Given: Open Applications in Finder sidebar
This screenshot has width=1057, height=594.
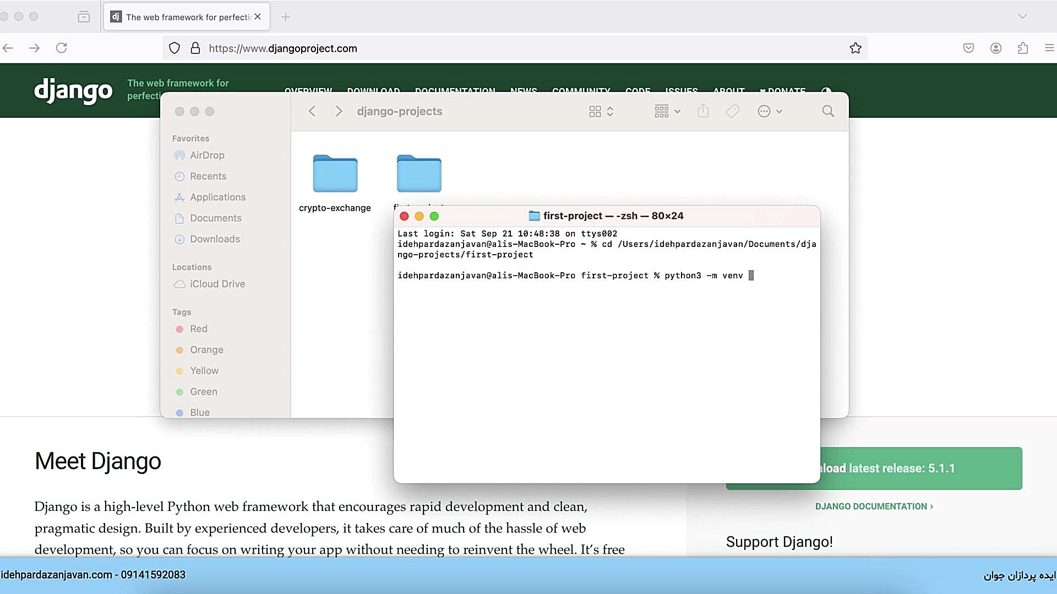Looking at the screenshot, I should (217, 197).
